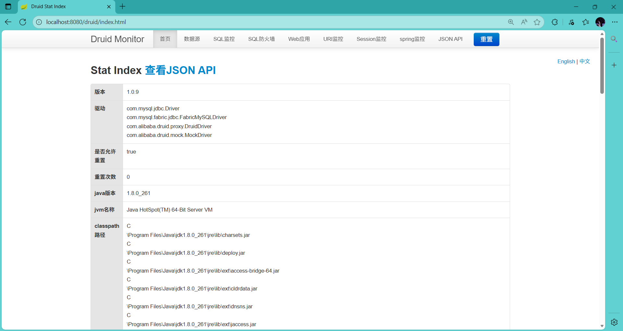Click the scrollbar down arrow
Image resolution: width=623 pixels, height=331 pixels.
602,326
